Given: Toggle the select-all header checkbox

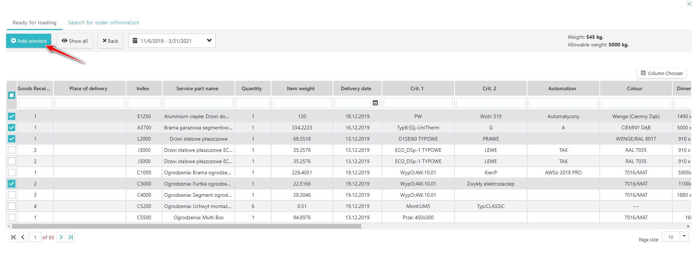Looking at the screenshot, I should pyautogui.click(x=12, y=95).
